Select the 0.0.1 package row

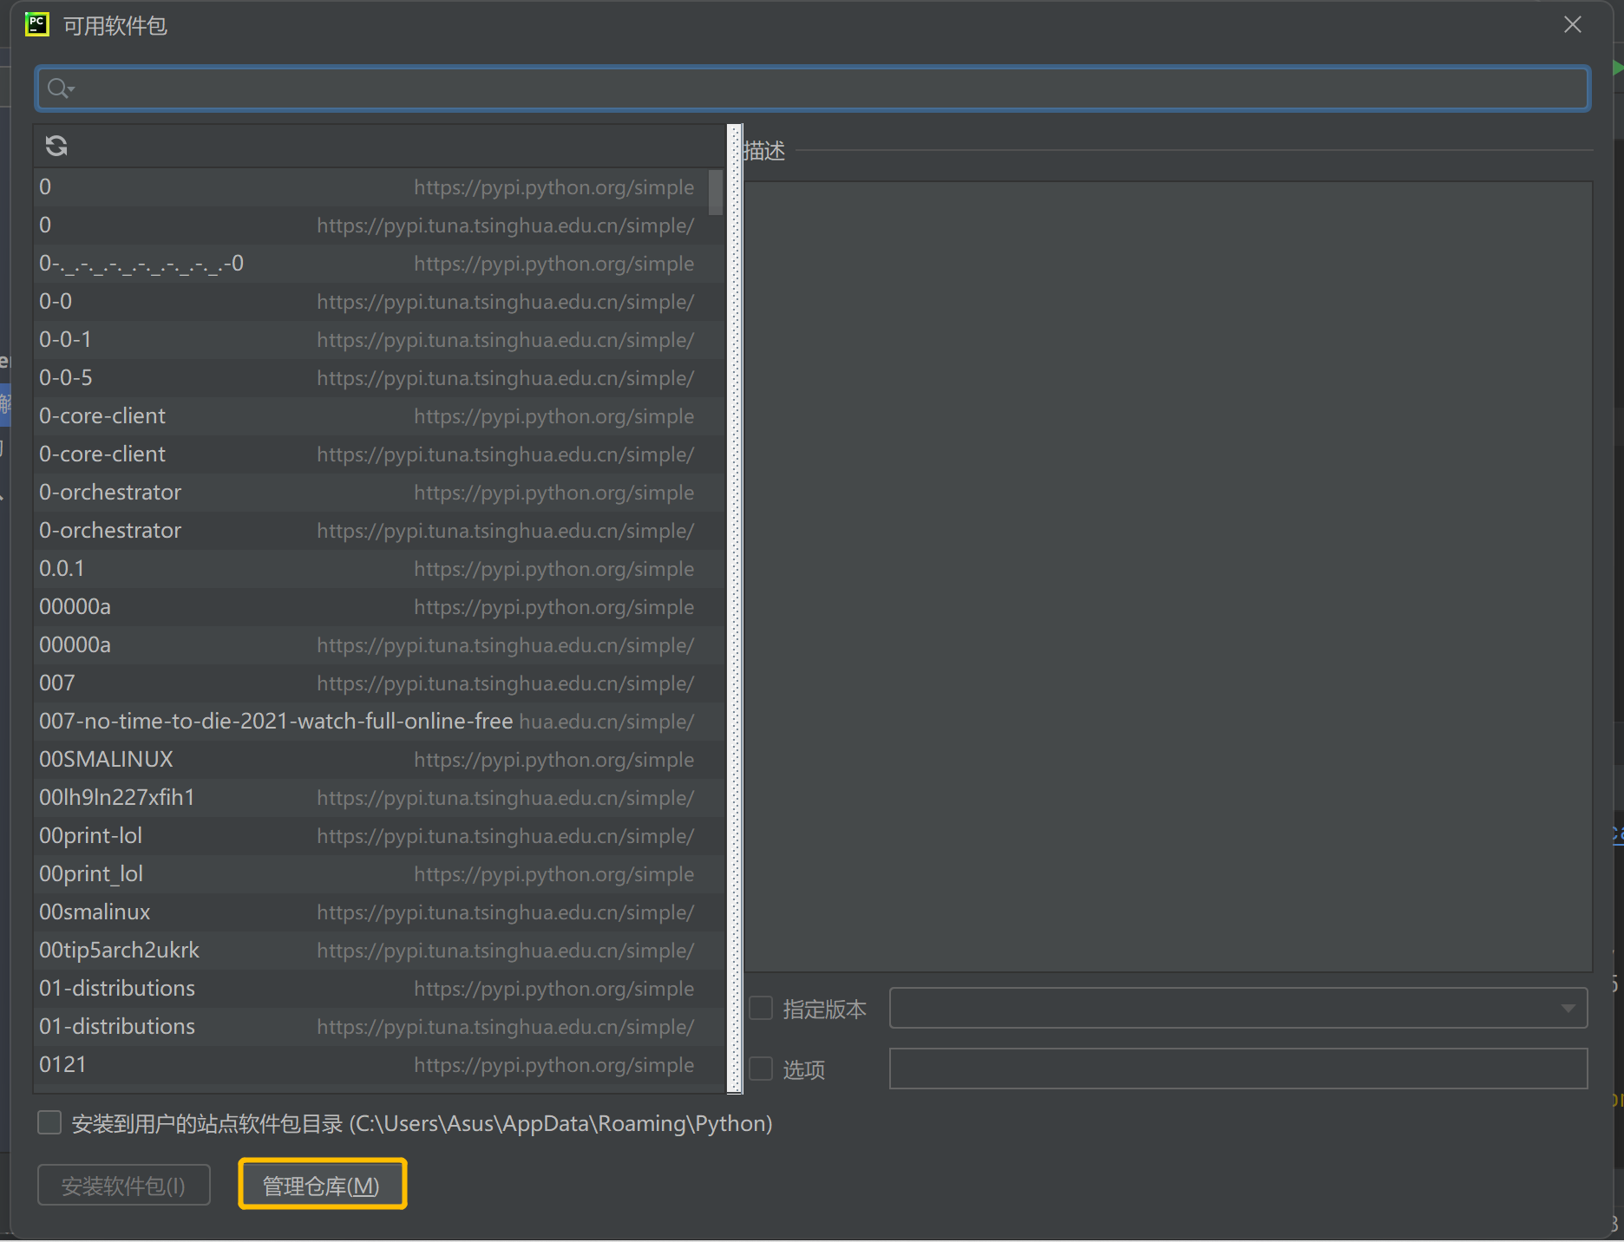[x=379, y=569]
